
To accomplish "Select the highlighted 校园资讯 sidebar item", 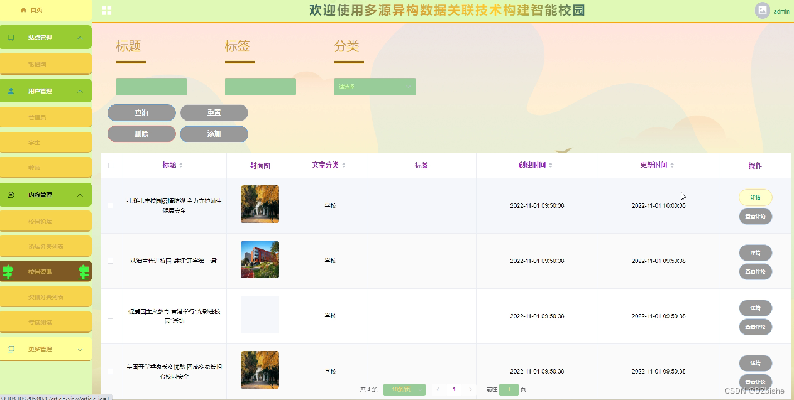I will (x=46, y=271).
